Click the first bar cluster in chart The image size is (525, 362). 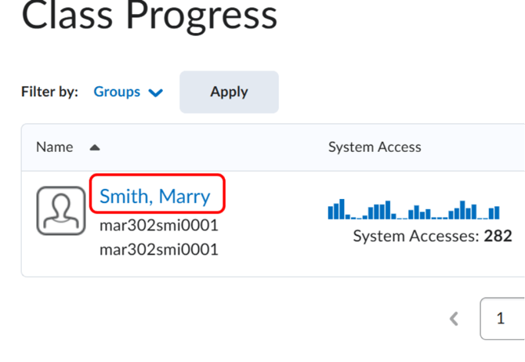pyautogui.click(x=336, y=209)
